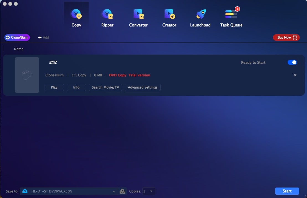Expand the HL-DT-ST DVDRWGX50N drive dropdown
This screenshot has width=307, height=198.
(113, 191)
